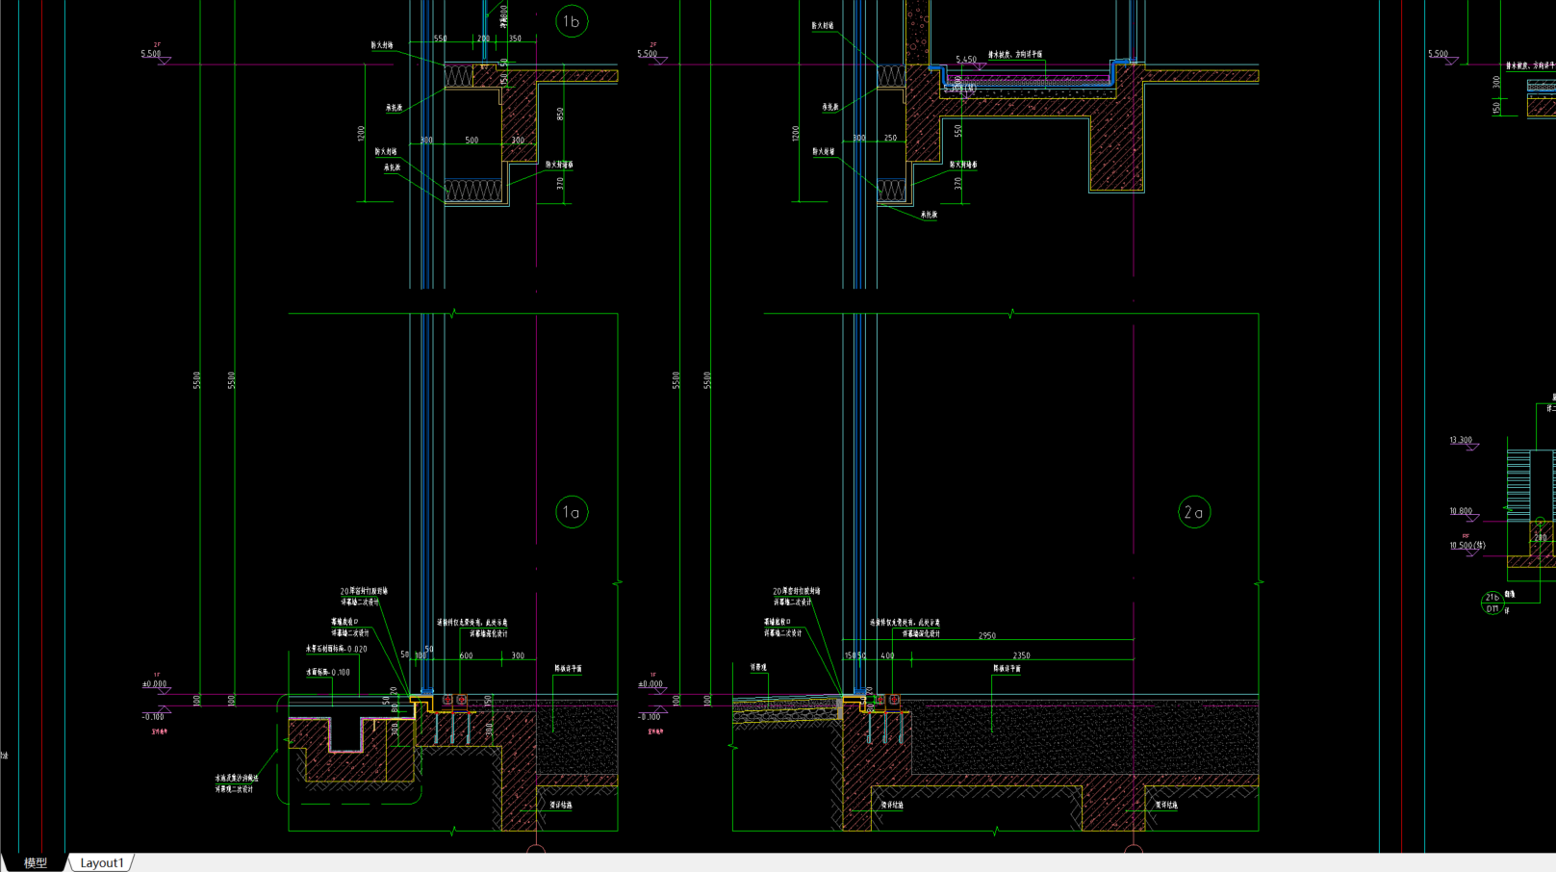Screen dimensions: 1556x872
Task: Click the 10.500(结) elevation label
Action: pyautogui.click(x=1467, y=546)
